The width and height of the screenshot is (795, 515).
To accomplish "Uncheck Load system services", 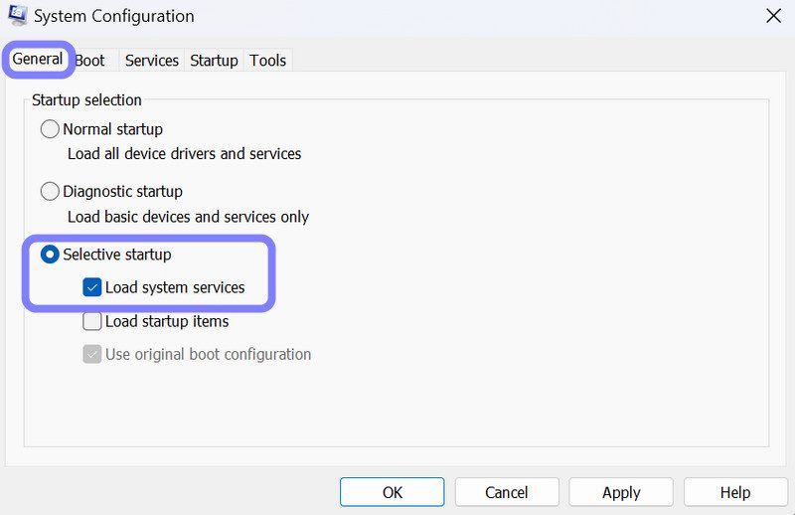I will (92, 288).
